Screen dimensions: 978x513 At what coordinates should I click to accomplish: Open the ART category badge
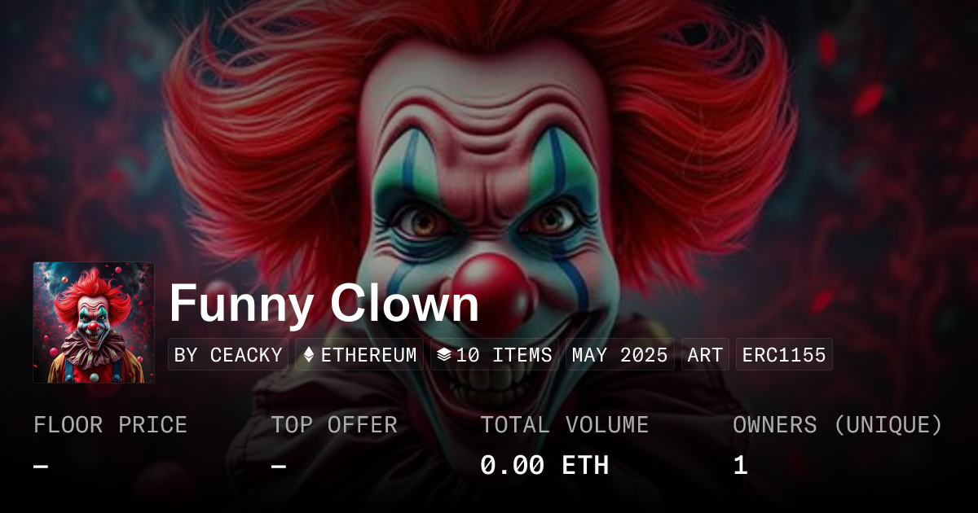click(705, 355)
